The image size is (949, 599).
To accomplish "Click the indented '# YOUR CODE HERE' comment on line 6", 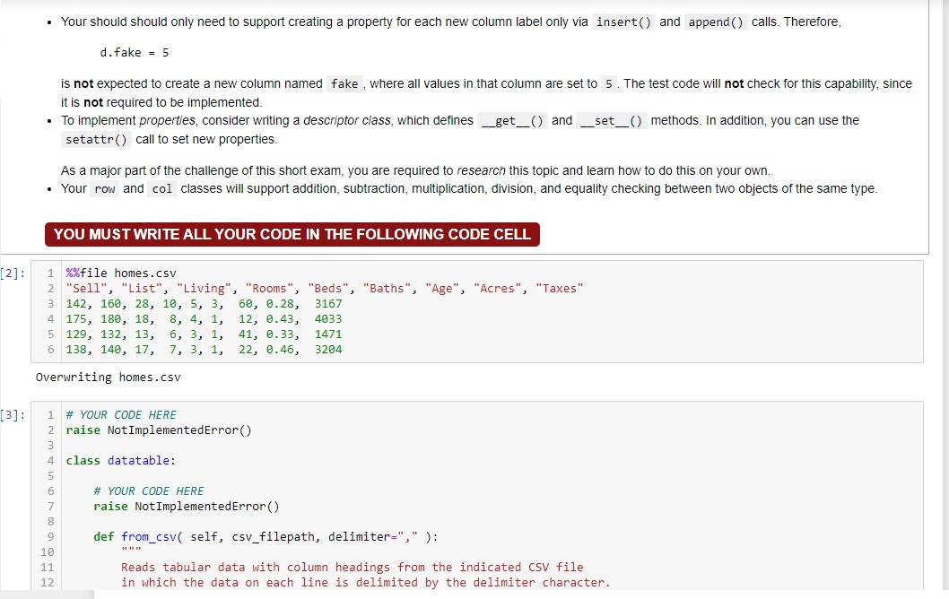I will pos(149,490).
